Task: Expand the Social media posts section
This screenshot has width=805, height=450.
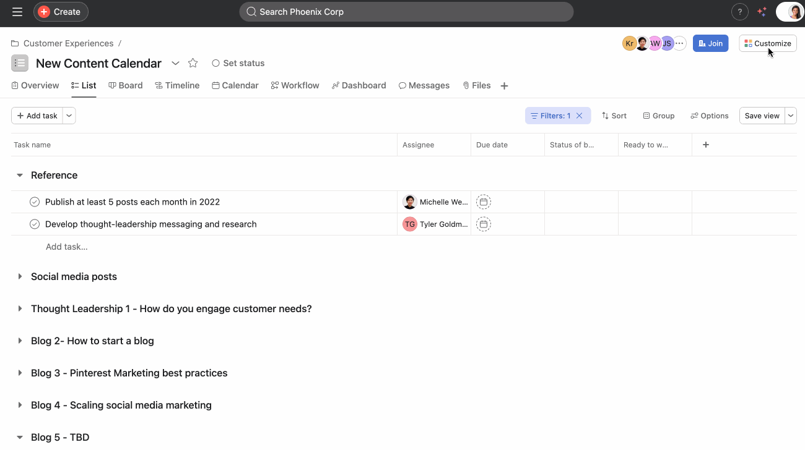Action: click(19, 276)
